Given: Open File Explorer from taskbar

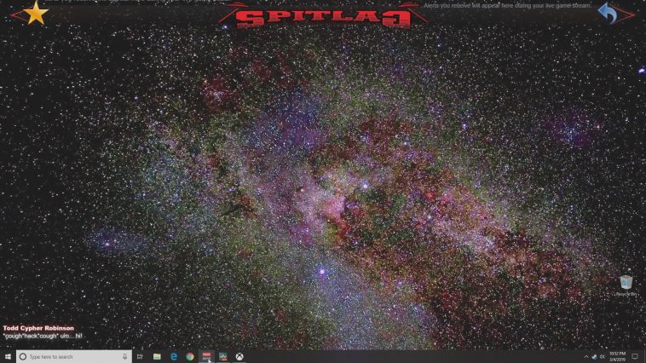Looking at the screenshot, I should 157,356.
